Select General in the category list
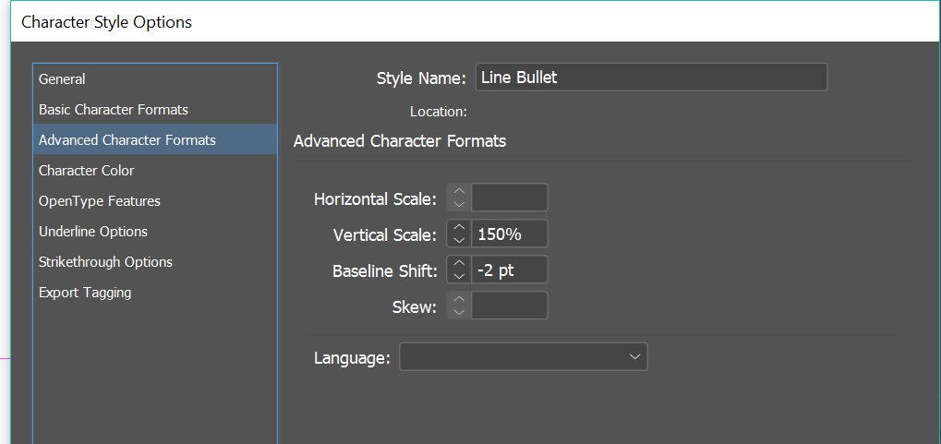 click(62, 79)
